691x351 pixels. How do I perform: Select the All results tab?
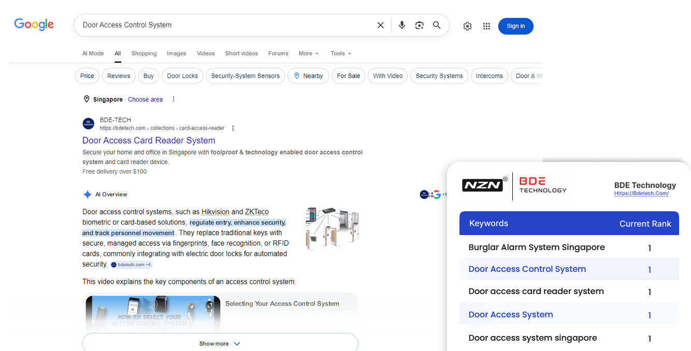tap(118, 53)
